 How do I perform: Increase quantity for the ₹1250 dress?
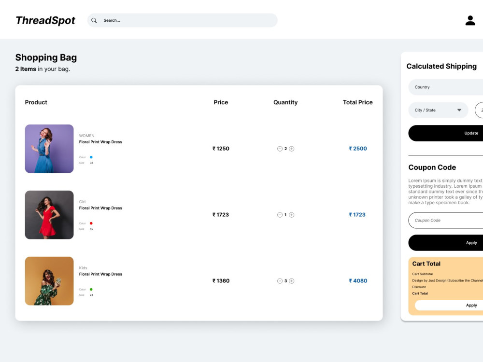pos(291,149)
